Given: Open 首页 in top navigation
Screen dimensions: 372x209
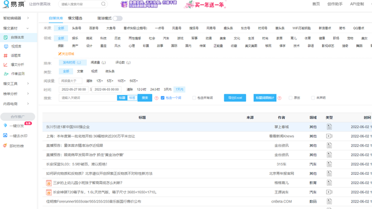Looking at the screenshot, I should pyautogui.click(x=316, y=4).
